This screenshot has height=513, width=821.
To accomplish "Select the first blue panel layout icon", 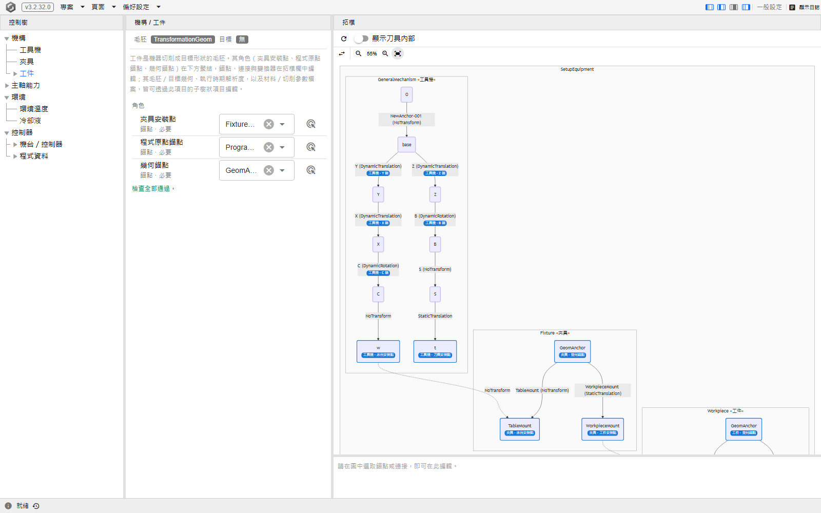I will tap(710, 7).
